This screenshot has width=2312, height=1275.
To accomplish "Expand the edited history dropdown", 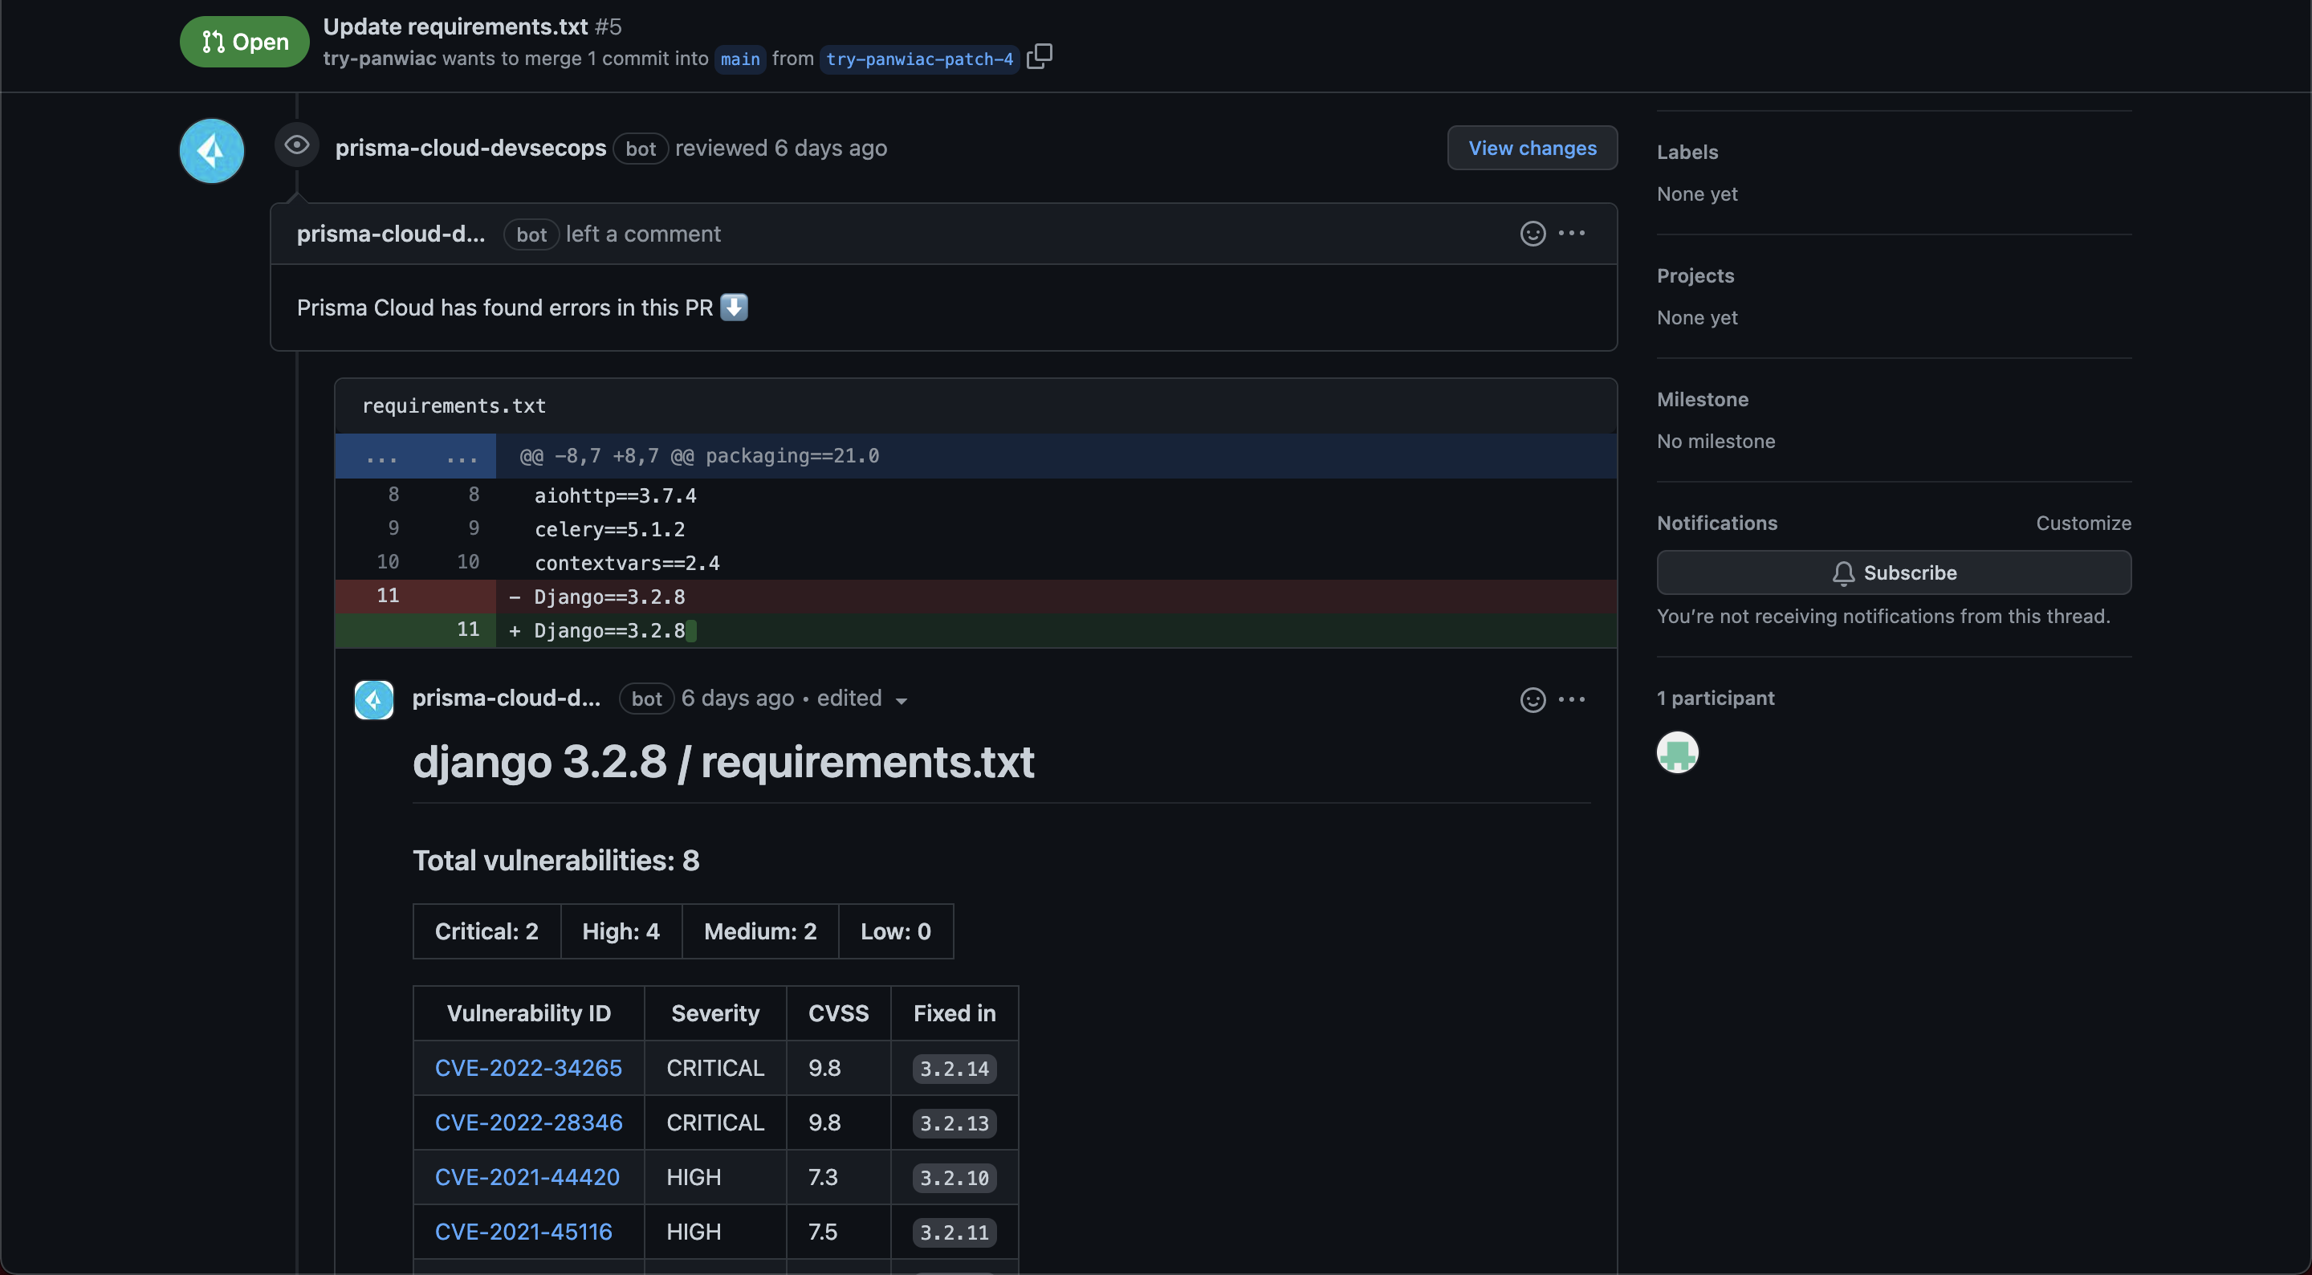I will coord(901,700).
